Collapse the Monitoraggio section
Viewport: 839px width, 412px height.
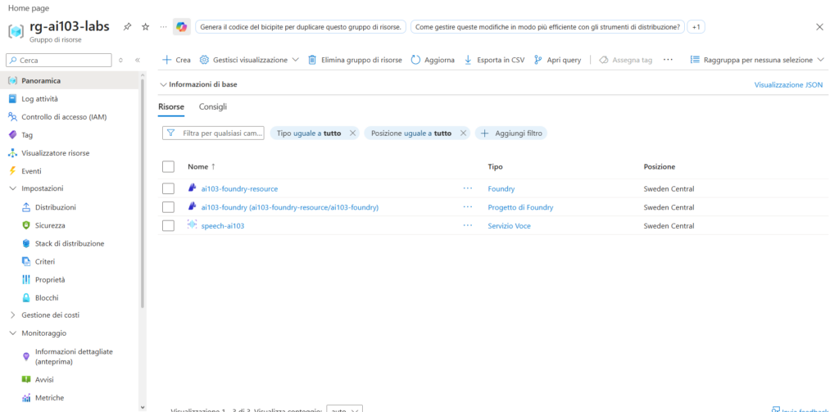(x=13, y=333)
